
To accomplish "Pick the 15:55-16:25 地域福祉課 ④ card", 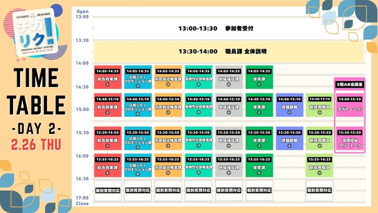I will point(229,165).
